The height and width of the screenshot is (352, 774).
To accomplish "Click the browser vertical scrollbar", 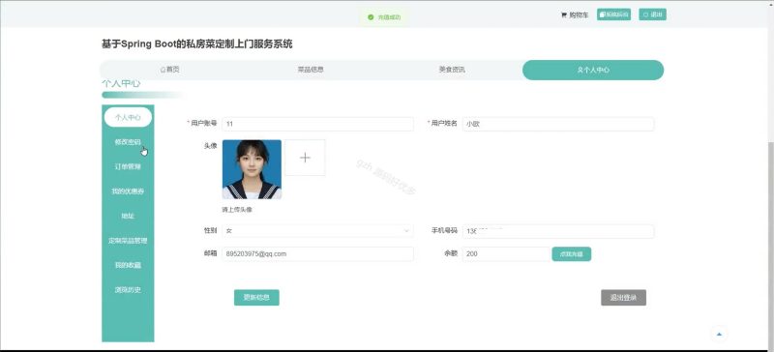I will (770, 245).
